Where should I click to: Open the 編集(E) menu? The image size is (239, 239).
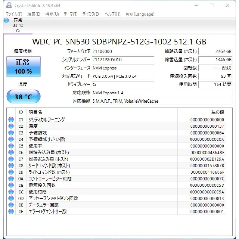coord(34,14)
